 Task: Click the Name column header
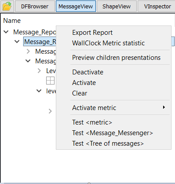(x=12, y=21)
